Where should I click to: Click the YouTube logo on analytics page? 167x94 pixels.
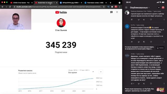coord(61,12)
